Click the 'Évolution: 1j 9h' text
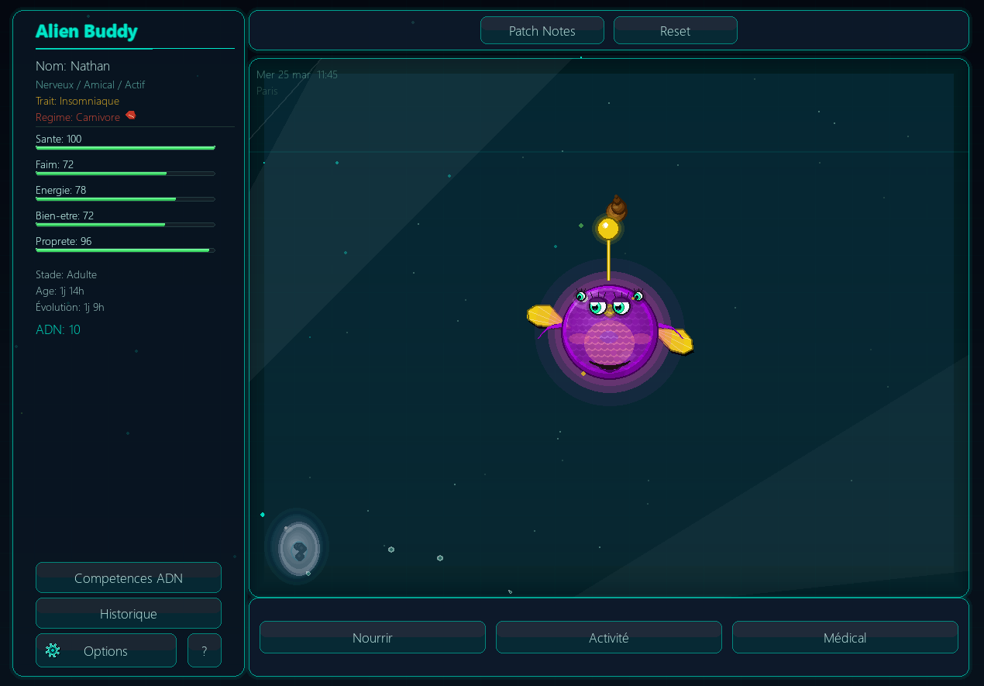 [70, 307]
